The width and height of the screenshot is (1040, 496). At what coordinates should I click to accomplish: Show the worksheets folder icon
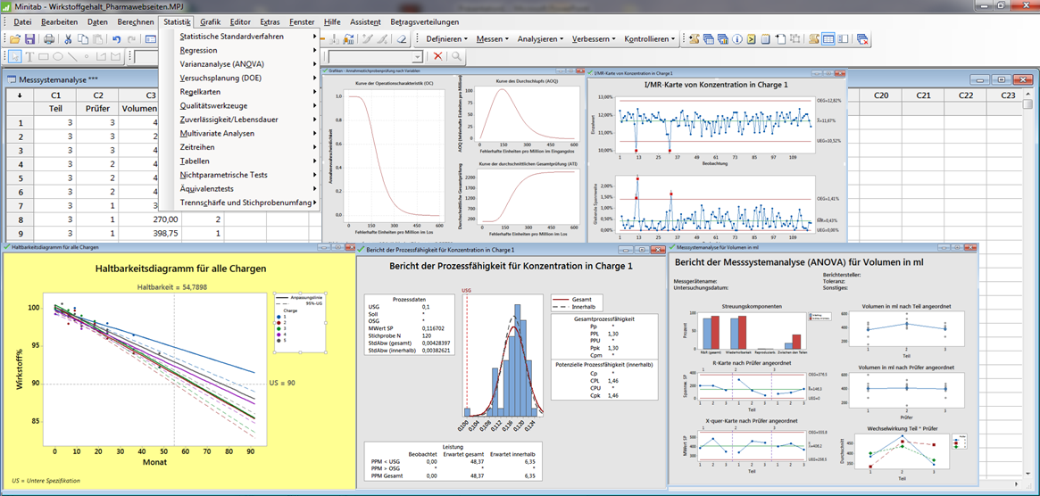pyautogui.click(x=709, y=38)
